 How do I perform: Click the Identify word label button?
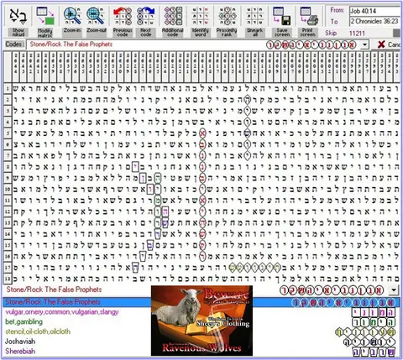pyautogui.click(x=200, y=33)
